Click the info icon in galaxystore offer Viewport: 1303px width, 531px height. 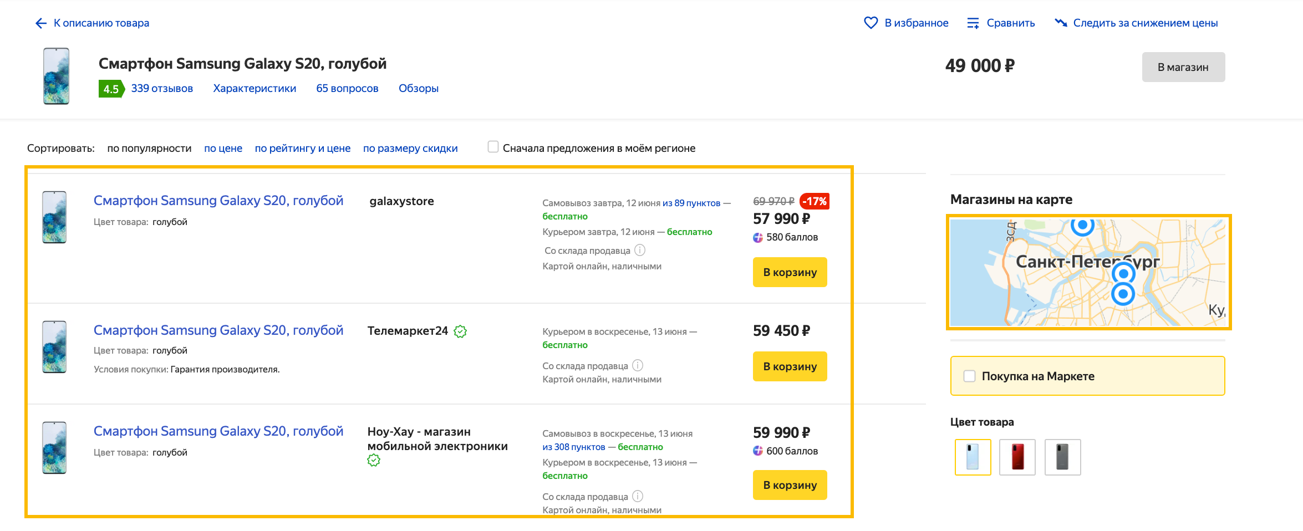[x=640, y=250]
